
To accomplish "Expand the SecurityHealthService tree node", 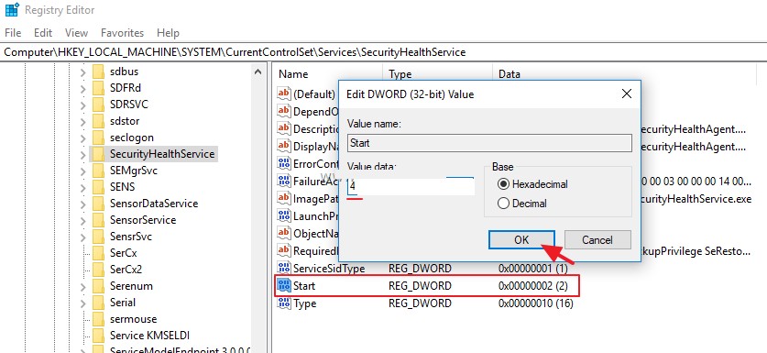I will pyautogui.click(x=82, y=154).
